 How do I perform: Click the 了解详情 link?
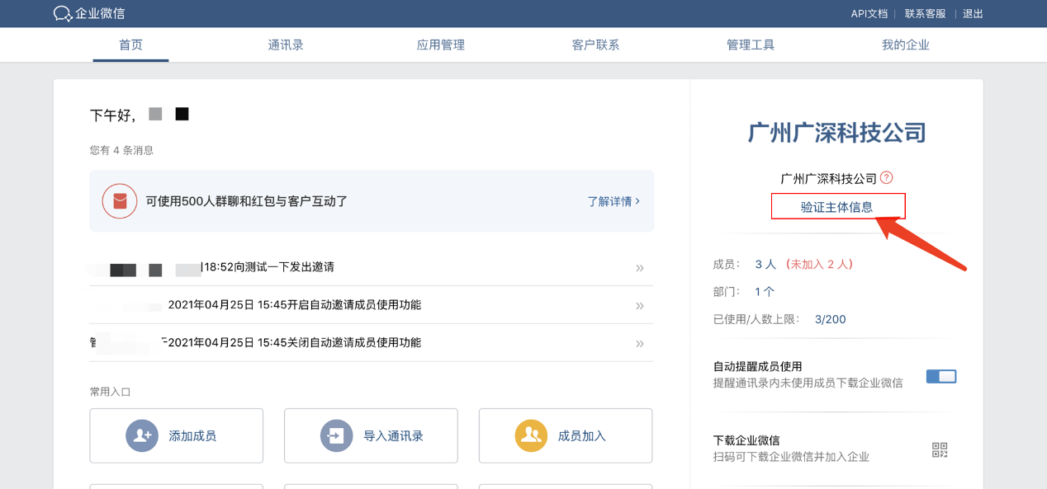tap(614, 201)
